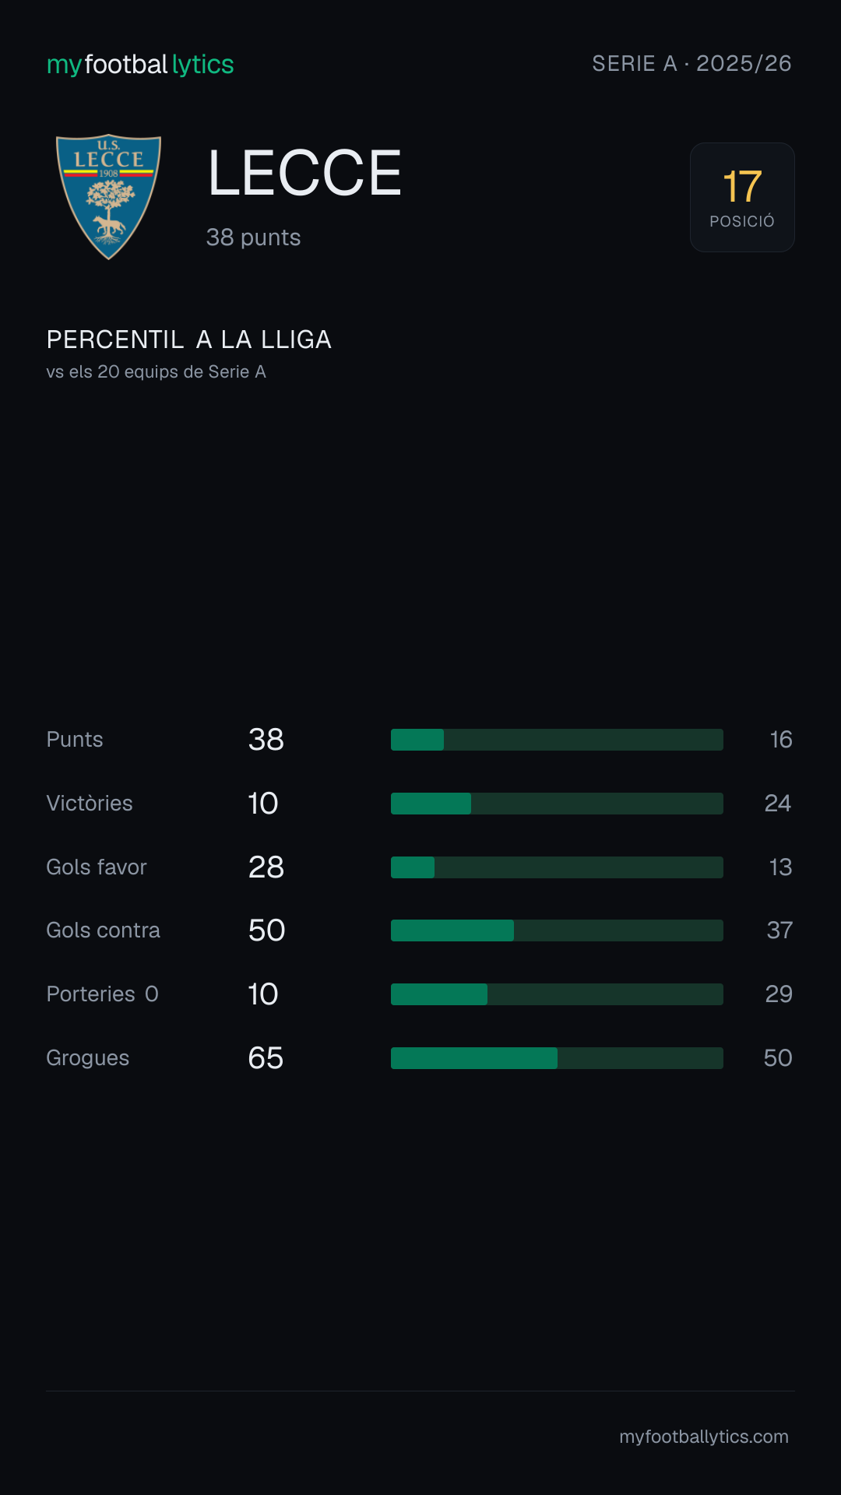This screenshot has width=841, height=1495.
Task: Click the Gols favor value 28
Action: [266, 867]
